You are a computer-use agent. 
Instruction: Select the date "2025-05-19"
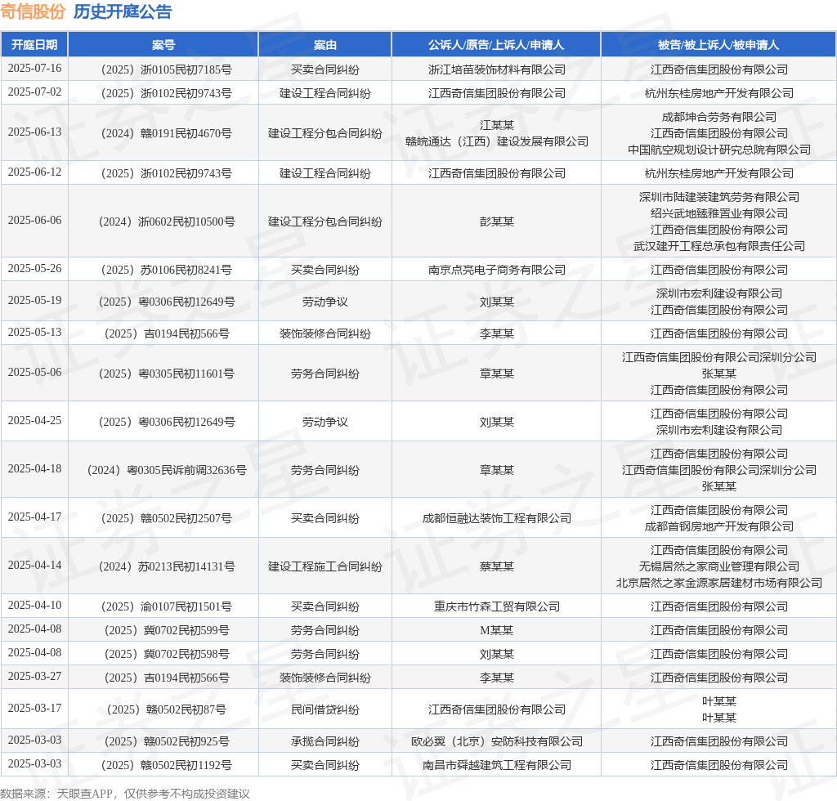(x=34, y=301)
